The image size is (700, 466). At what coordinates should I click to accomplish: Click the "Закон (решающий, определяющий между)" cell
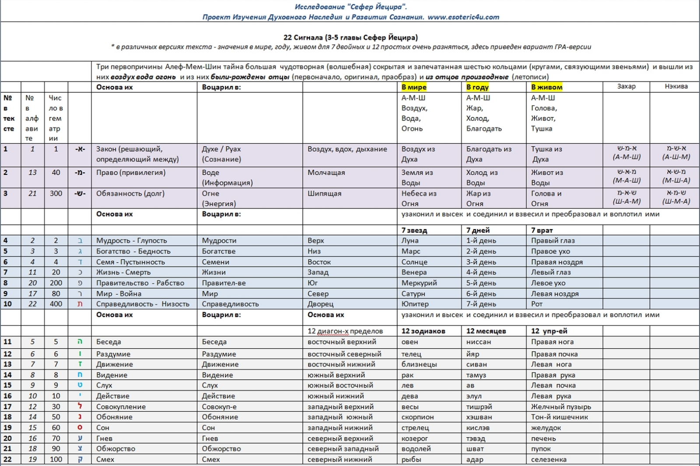137,154
